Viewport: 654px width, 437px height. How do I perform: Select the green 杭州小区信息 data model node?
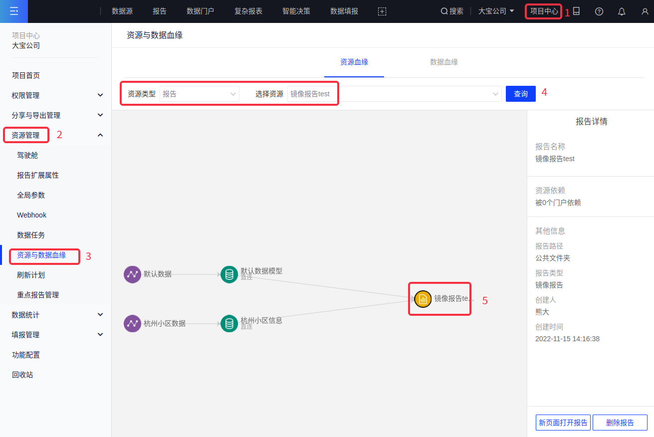(x=229, y=324)
